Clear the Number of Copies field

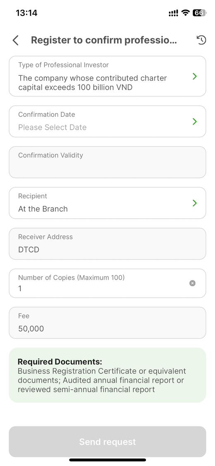tap(192, 283)
